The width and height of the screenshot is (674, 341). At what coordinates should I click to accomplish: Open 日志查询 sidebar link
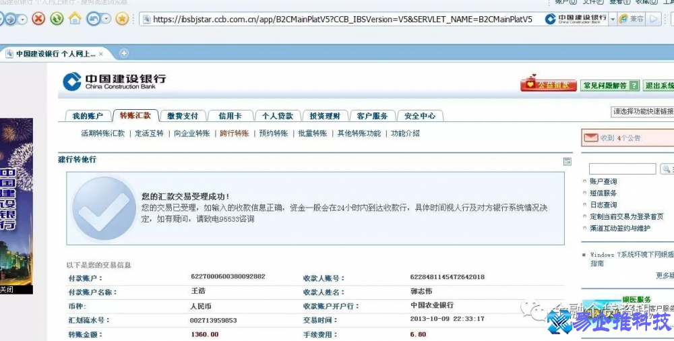click(603, 205)
